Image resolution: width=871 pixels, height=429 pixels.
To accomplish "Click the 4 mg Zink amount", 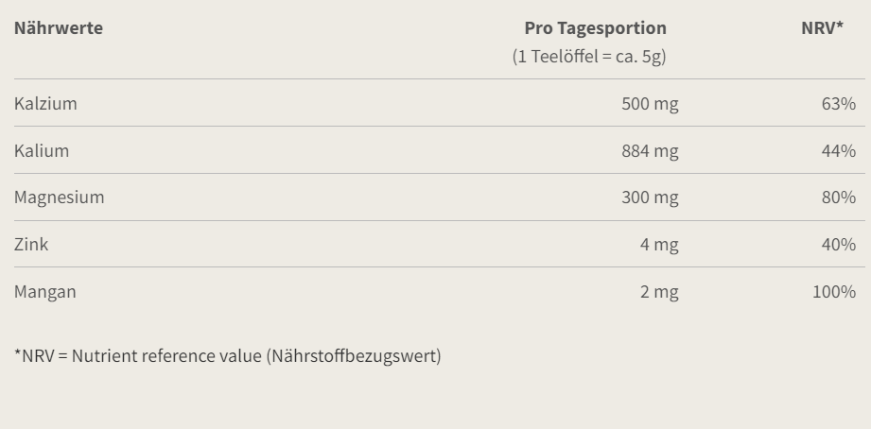I will coord(659,246).
